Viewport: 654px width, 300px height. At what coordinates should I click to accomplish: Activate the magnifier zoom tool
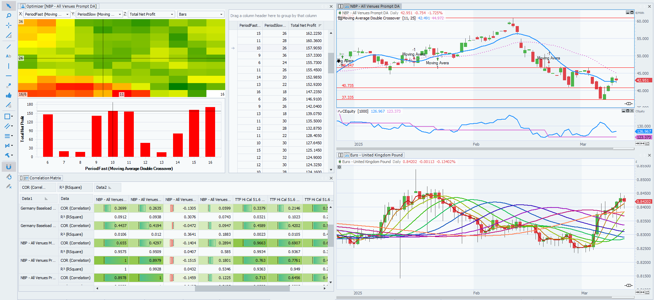point(9,16)
